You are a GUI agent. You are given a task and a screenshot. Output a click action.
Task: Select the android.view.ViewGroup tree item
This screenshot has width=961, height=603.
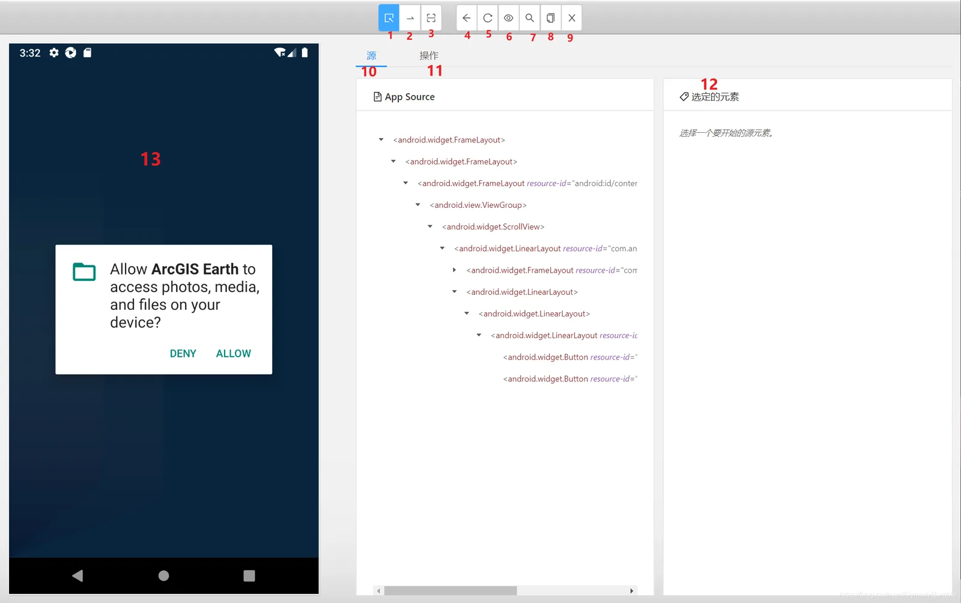(x=478, y=205)
